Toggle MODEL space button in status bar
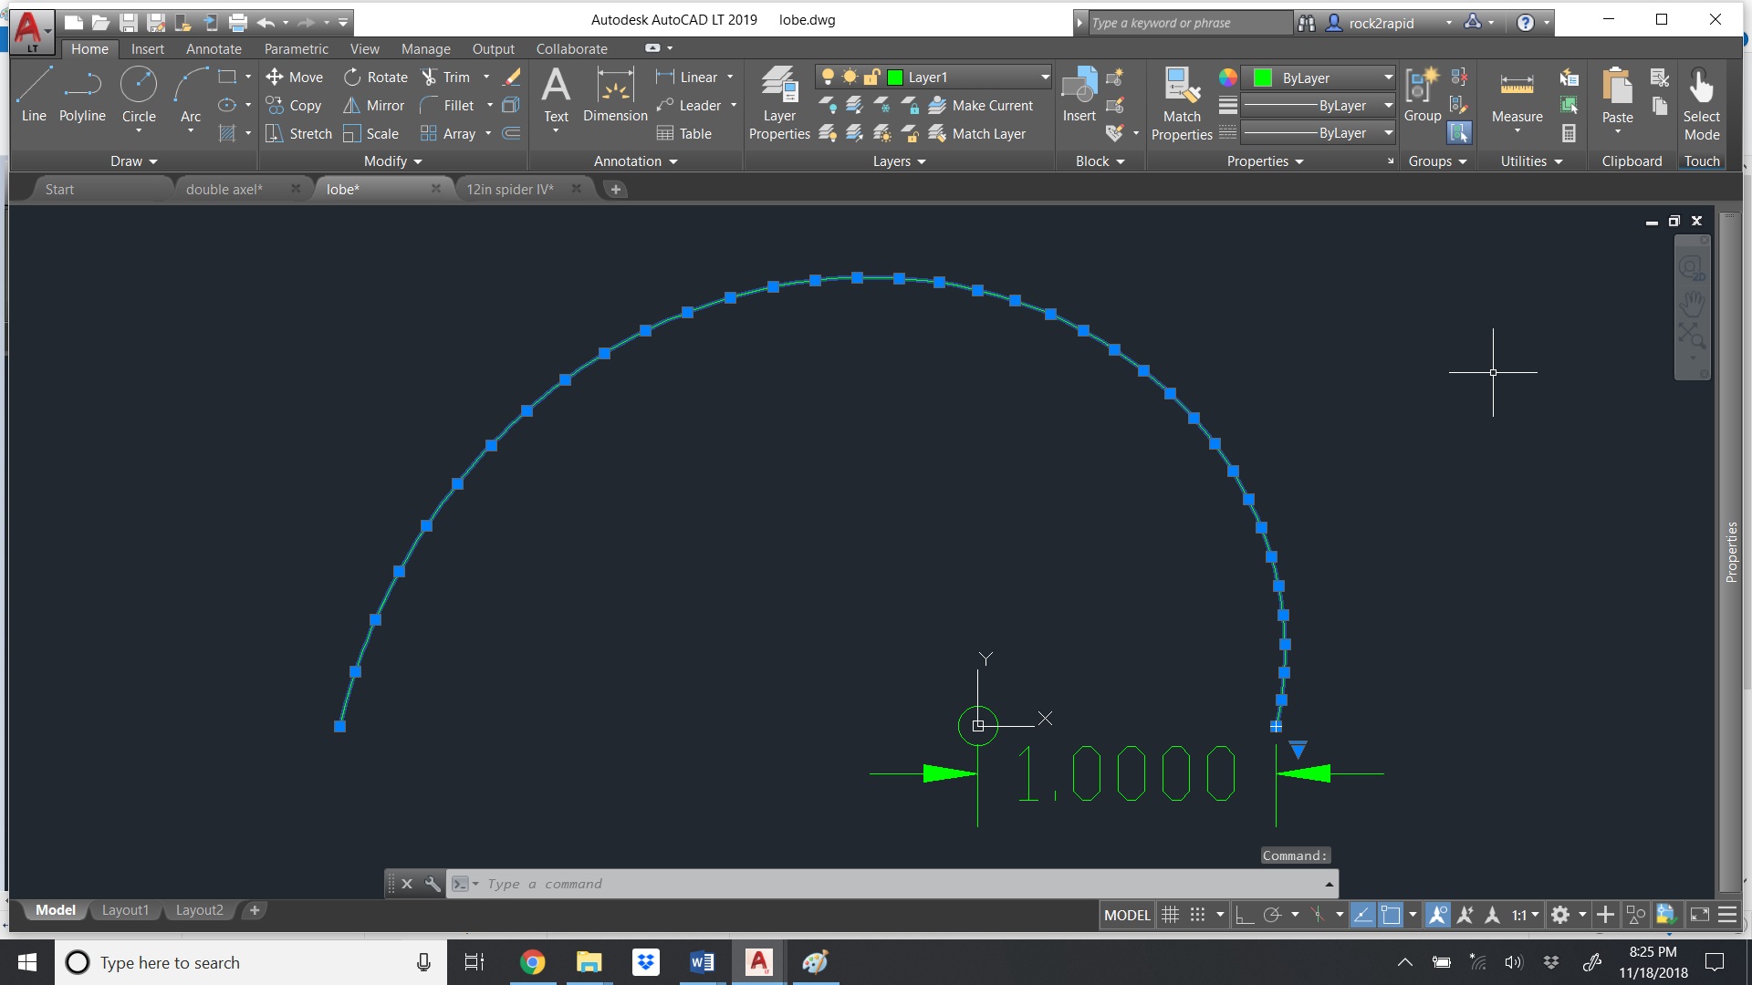 [x=1127, y=915]
